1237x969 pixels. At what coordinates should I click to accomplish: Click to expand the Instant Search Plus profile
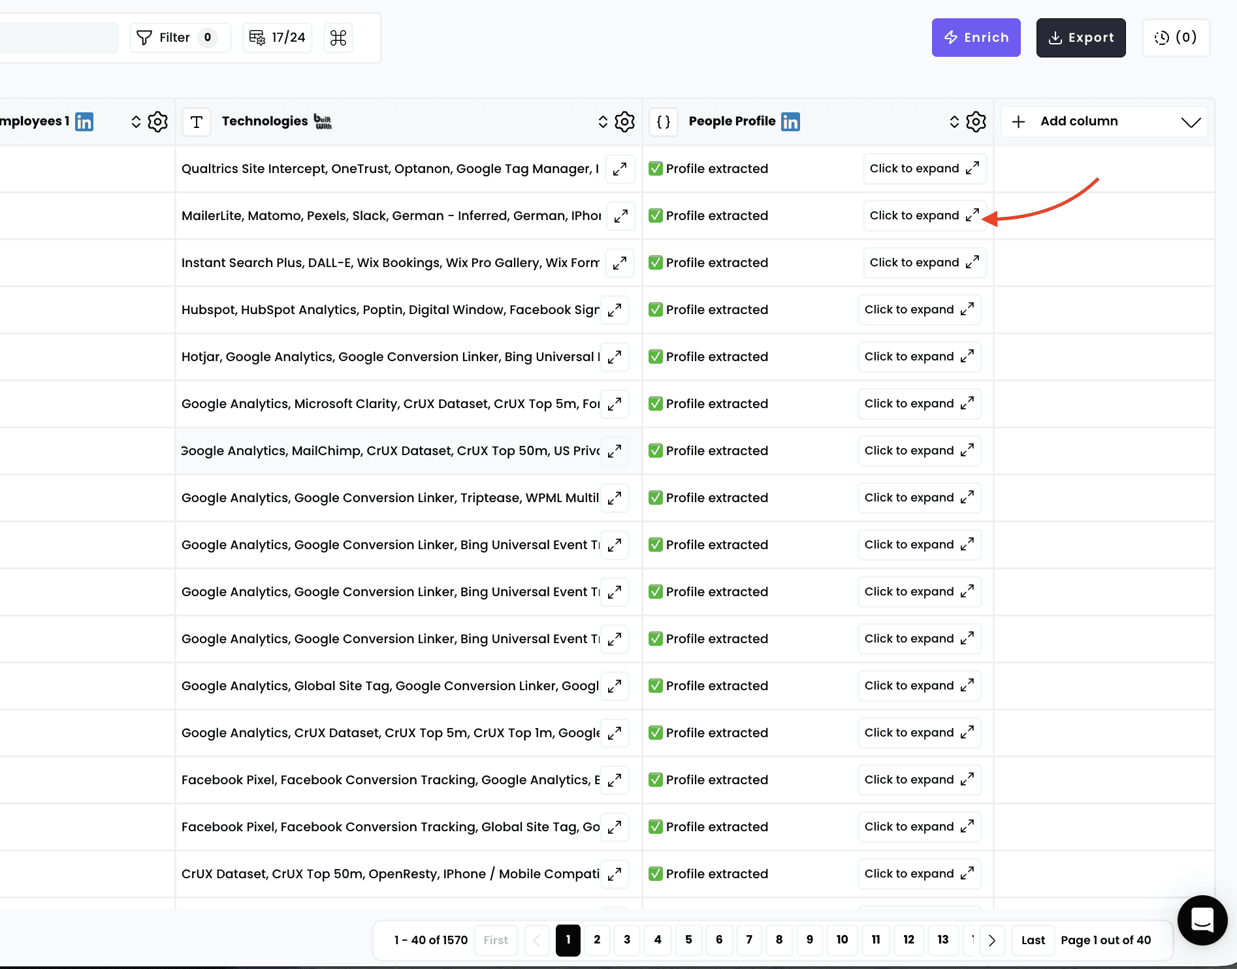[924, 262]
